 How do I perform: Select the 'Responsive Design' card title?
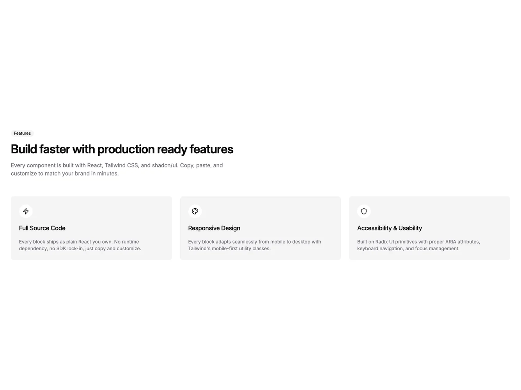pyautogui.click(x=214, y=228)
